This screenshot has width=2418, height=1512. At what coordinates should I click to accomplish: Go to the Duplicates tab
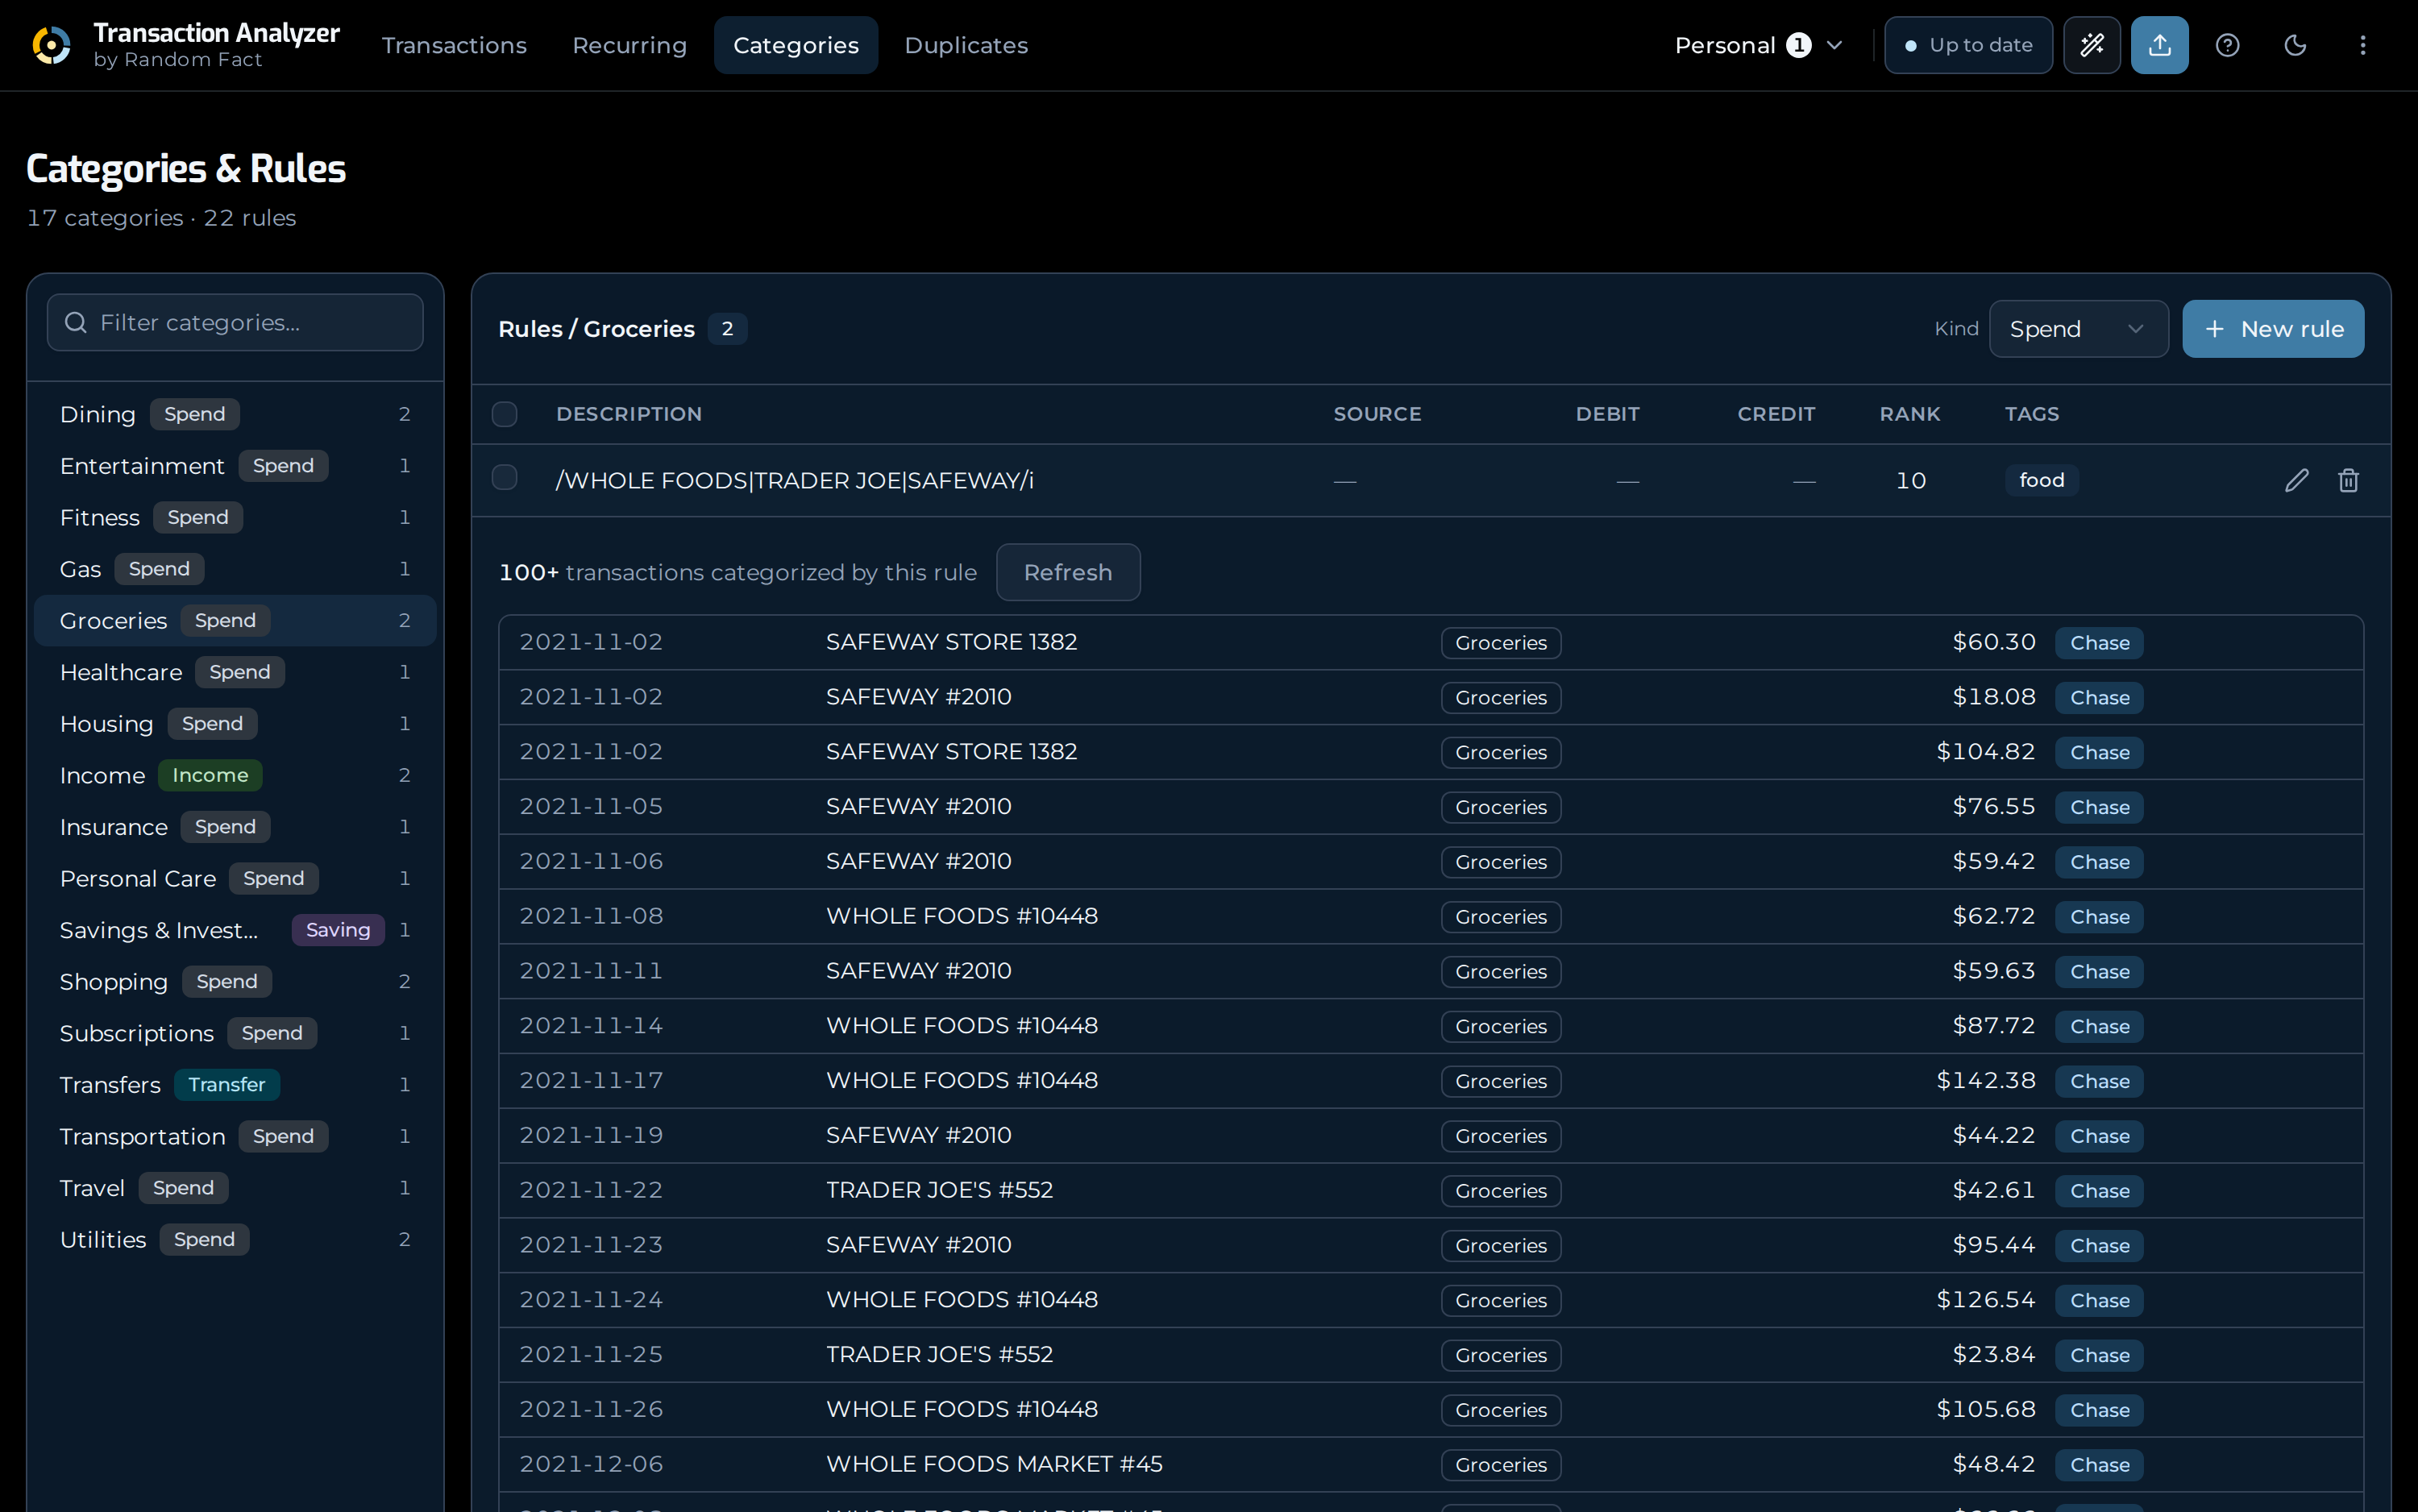[966, 45]
